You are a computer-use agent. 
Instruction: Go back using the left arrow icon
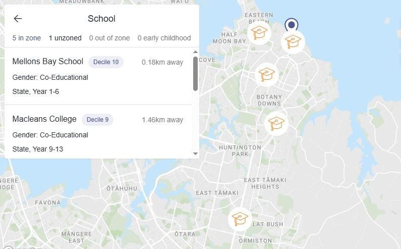tap(18, 19)
